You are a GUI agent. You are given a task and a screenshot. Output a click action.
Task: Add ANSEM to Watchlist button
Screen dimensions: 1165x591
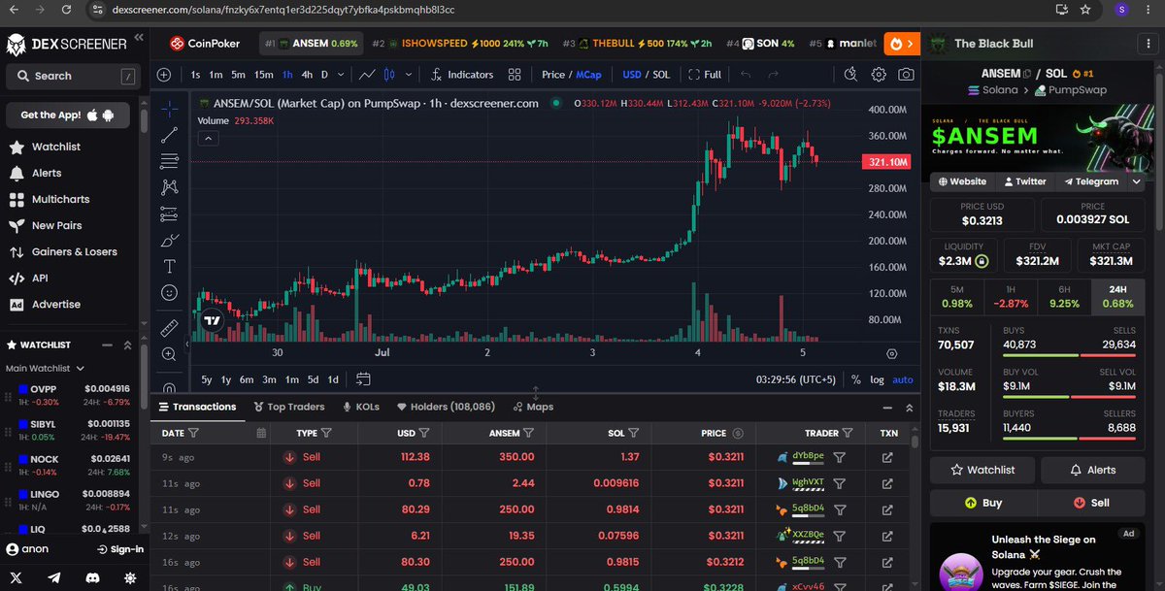tap(982, 470)
